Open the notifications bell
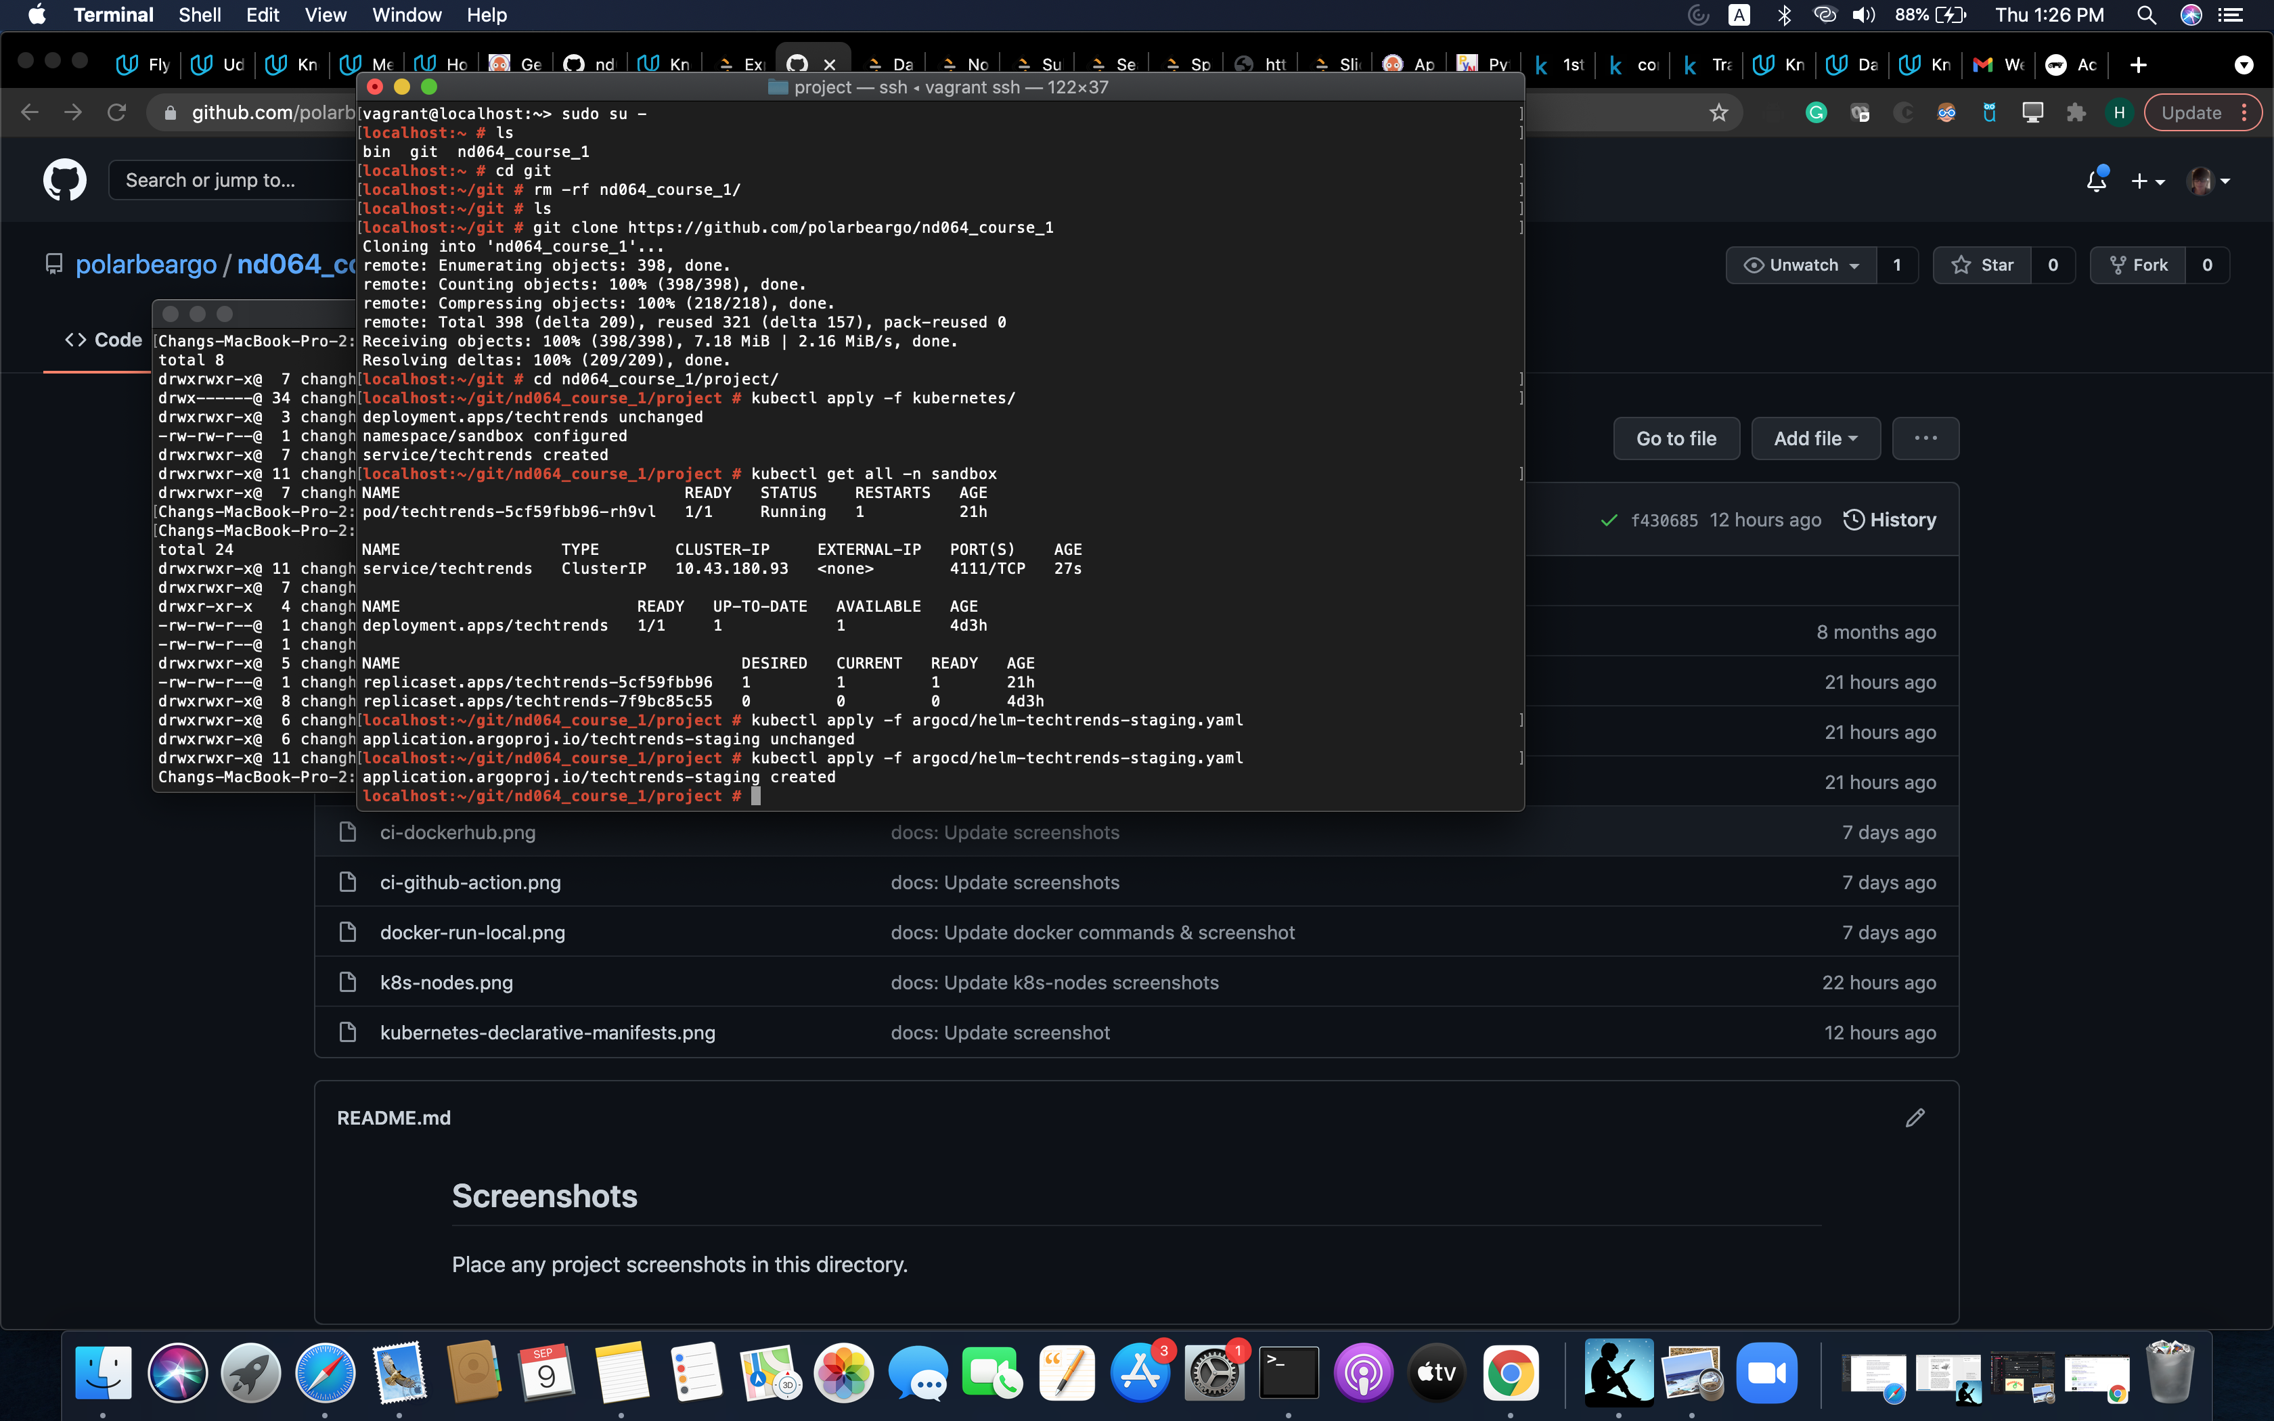 [x=2095, y=181]
